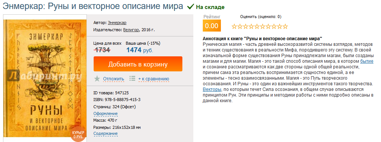Screen dimensions: 381x142
Task: Click the list icon beside к сравнению
Action: [x=132, y=79]
